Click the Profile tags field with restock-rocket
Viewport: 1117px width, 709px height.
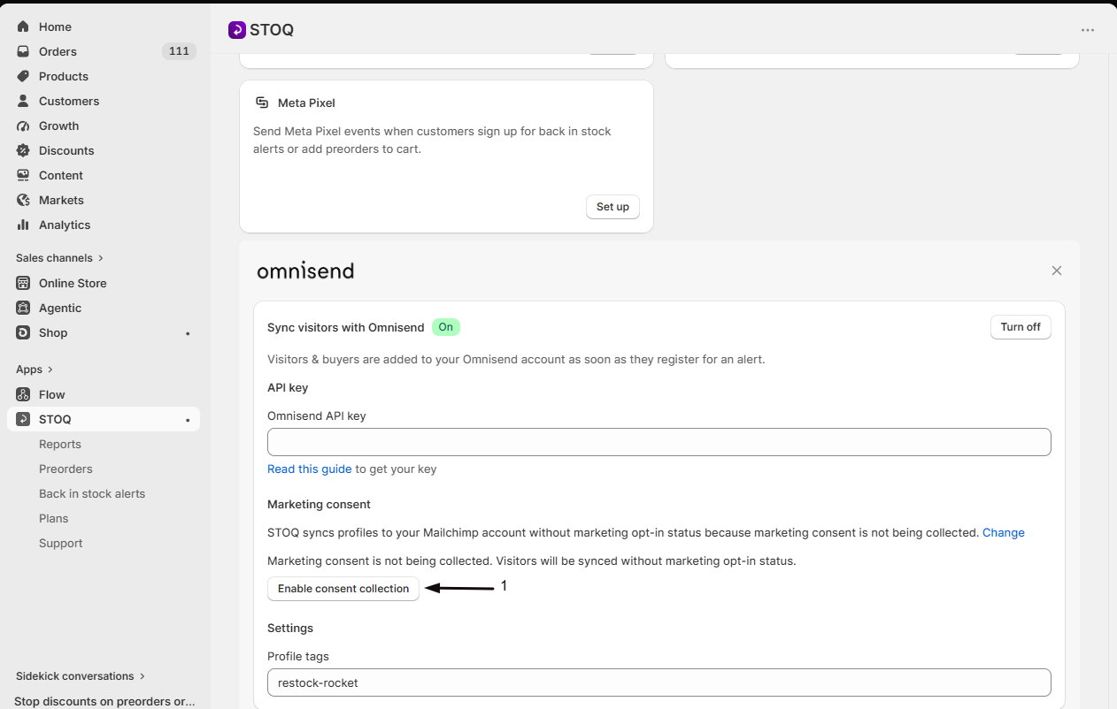tap(659, 682)
